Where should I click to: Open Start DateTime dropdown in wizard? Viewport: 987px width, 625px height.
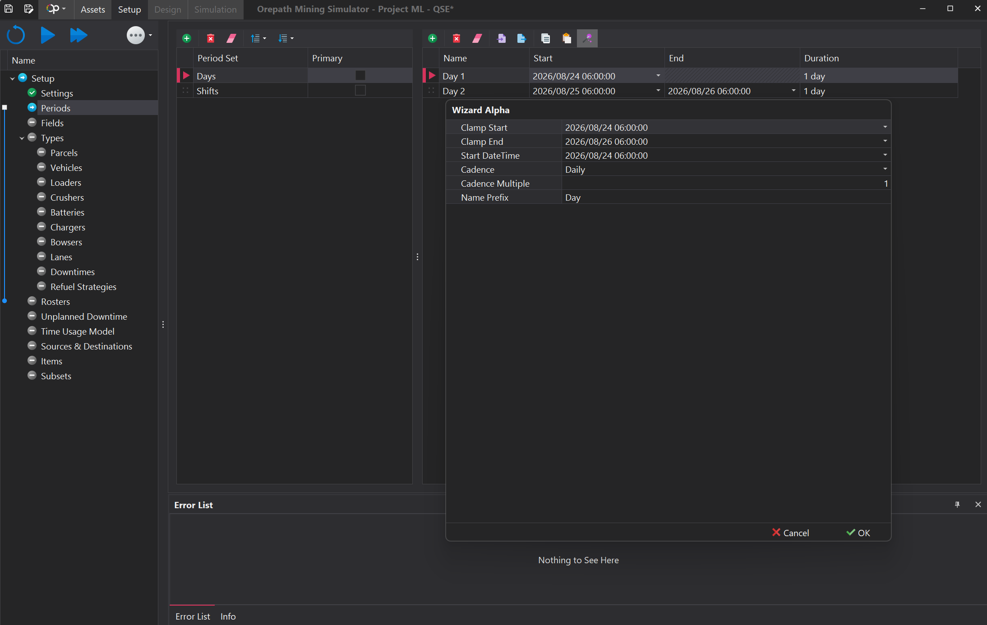[885, 155]
